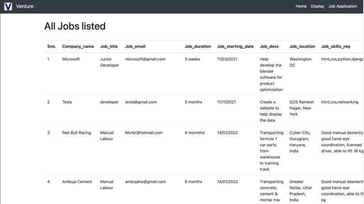The height and width of the screenshot is (204, 364).
Task: Open the Job Application nav link
Action: tap(343, 6)
